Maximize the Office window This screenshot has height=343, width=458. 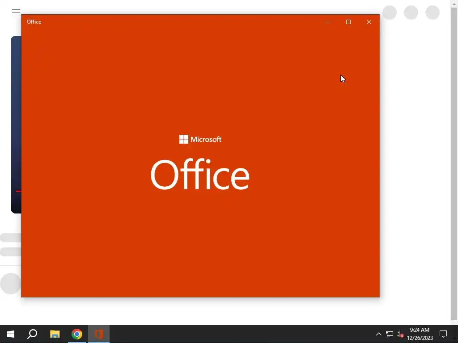[348, 22]
